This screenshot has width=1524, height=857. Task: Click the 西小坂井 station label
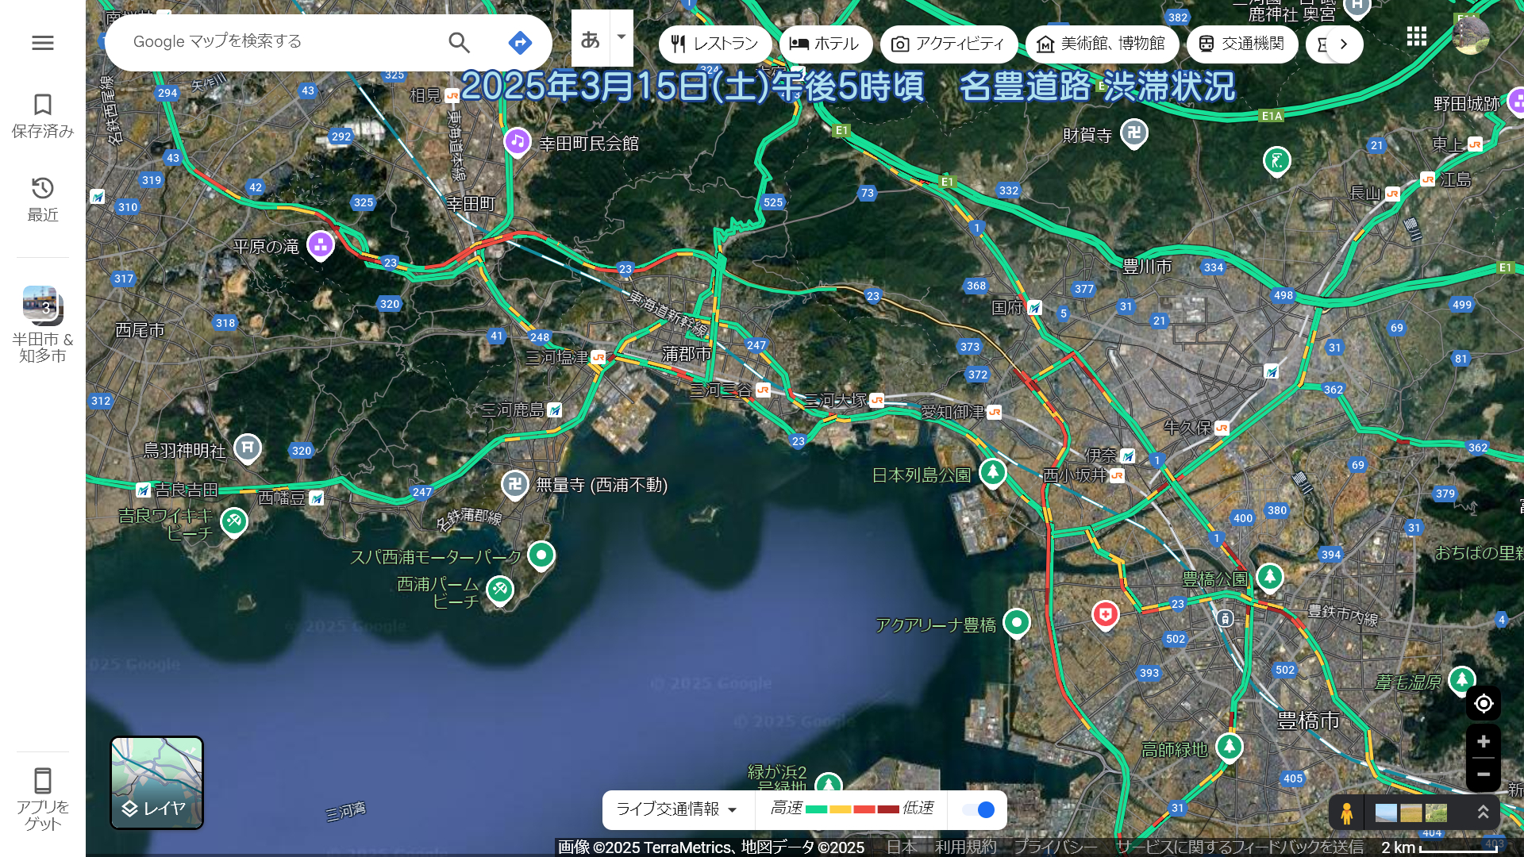pos(1075,475)
